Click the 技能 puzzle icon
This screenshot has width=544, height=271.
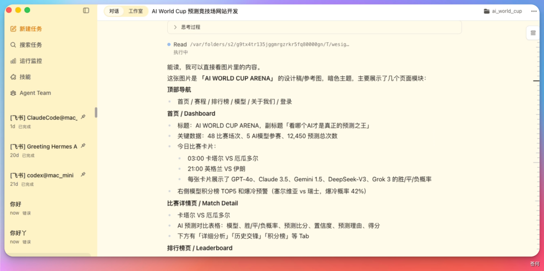13,77
